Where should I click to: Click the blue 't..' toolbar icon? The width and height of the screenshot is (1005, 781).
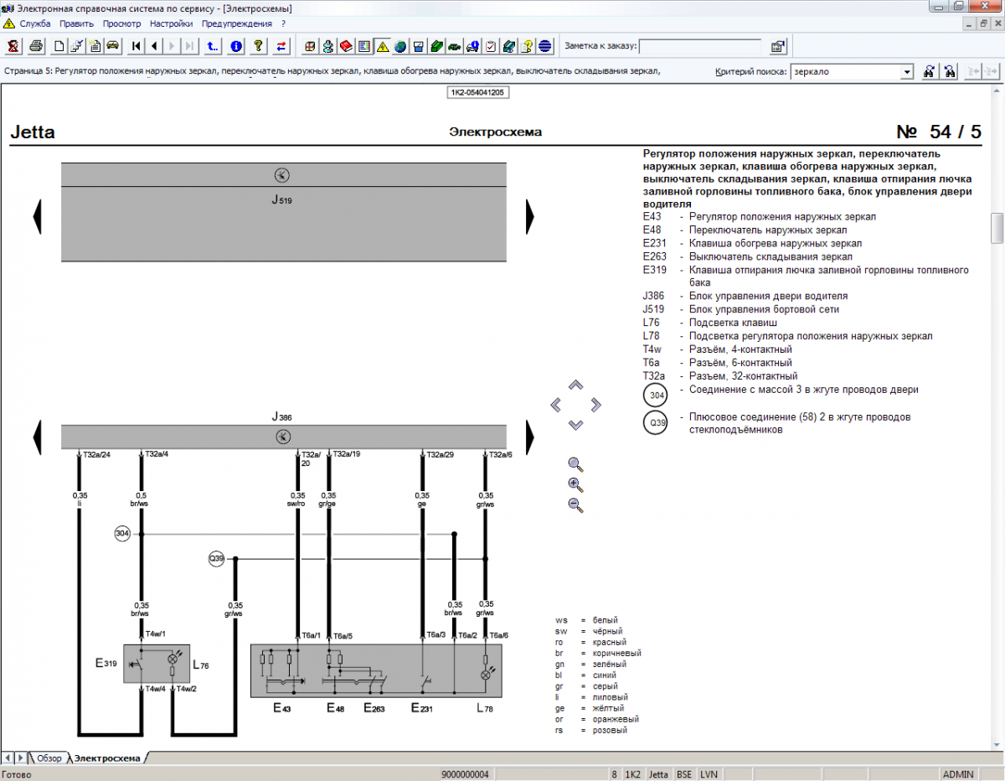click(x=213, y=46)
